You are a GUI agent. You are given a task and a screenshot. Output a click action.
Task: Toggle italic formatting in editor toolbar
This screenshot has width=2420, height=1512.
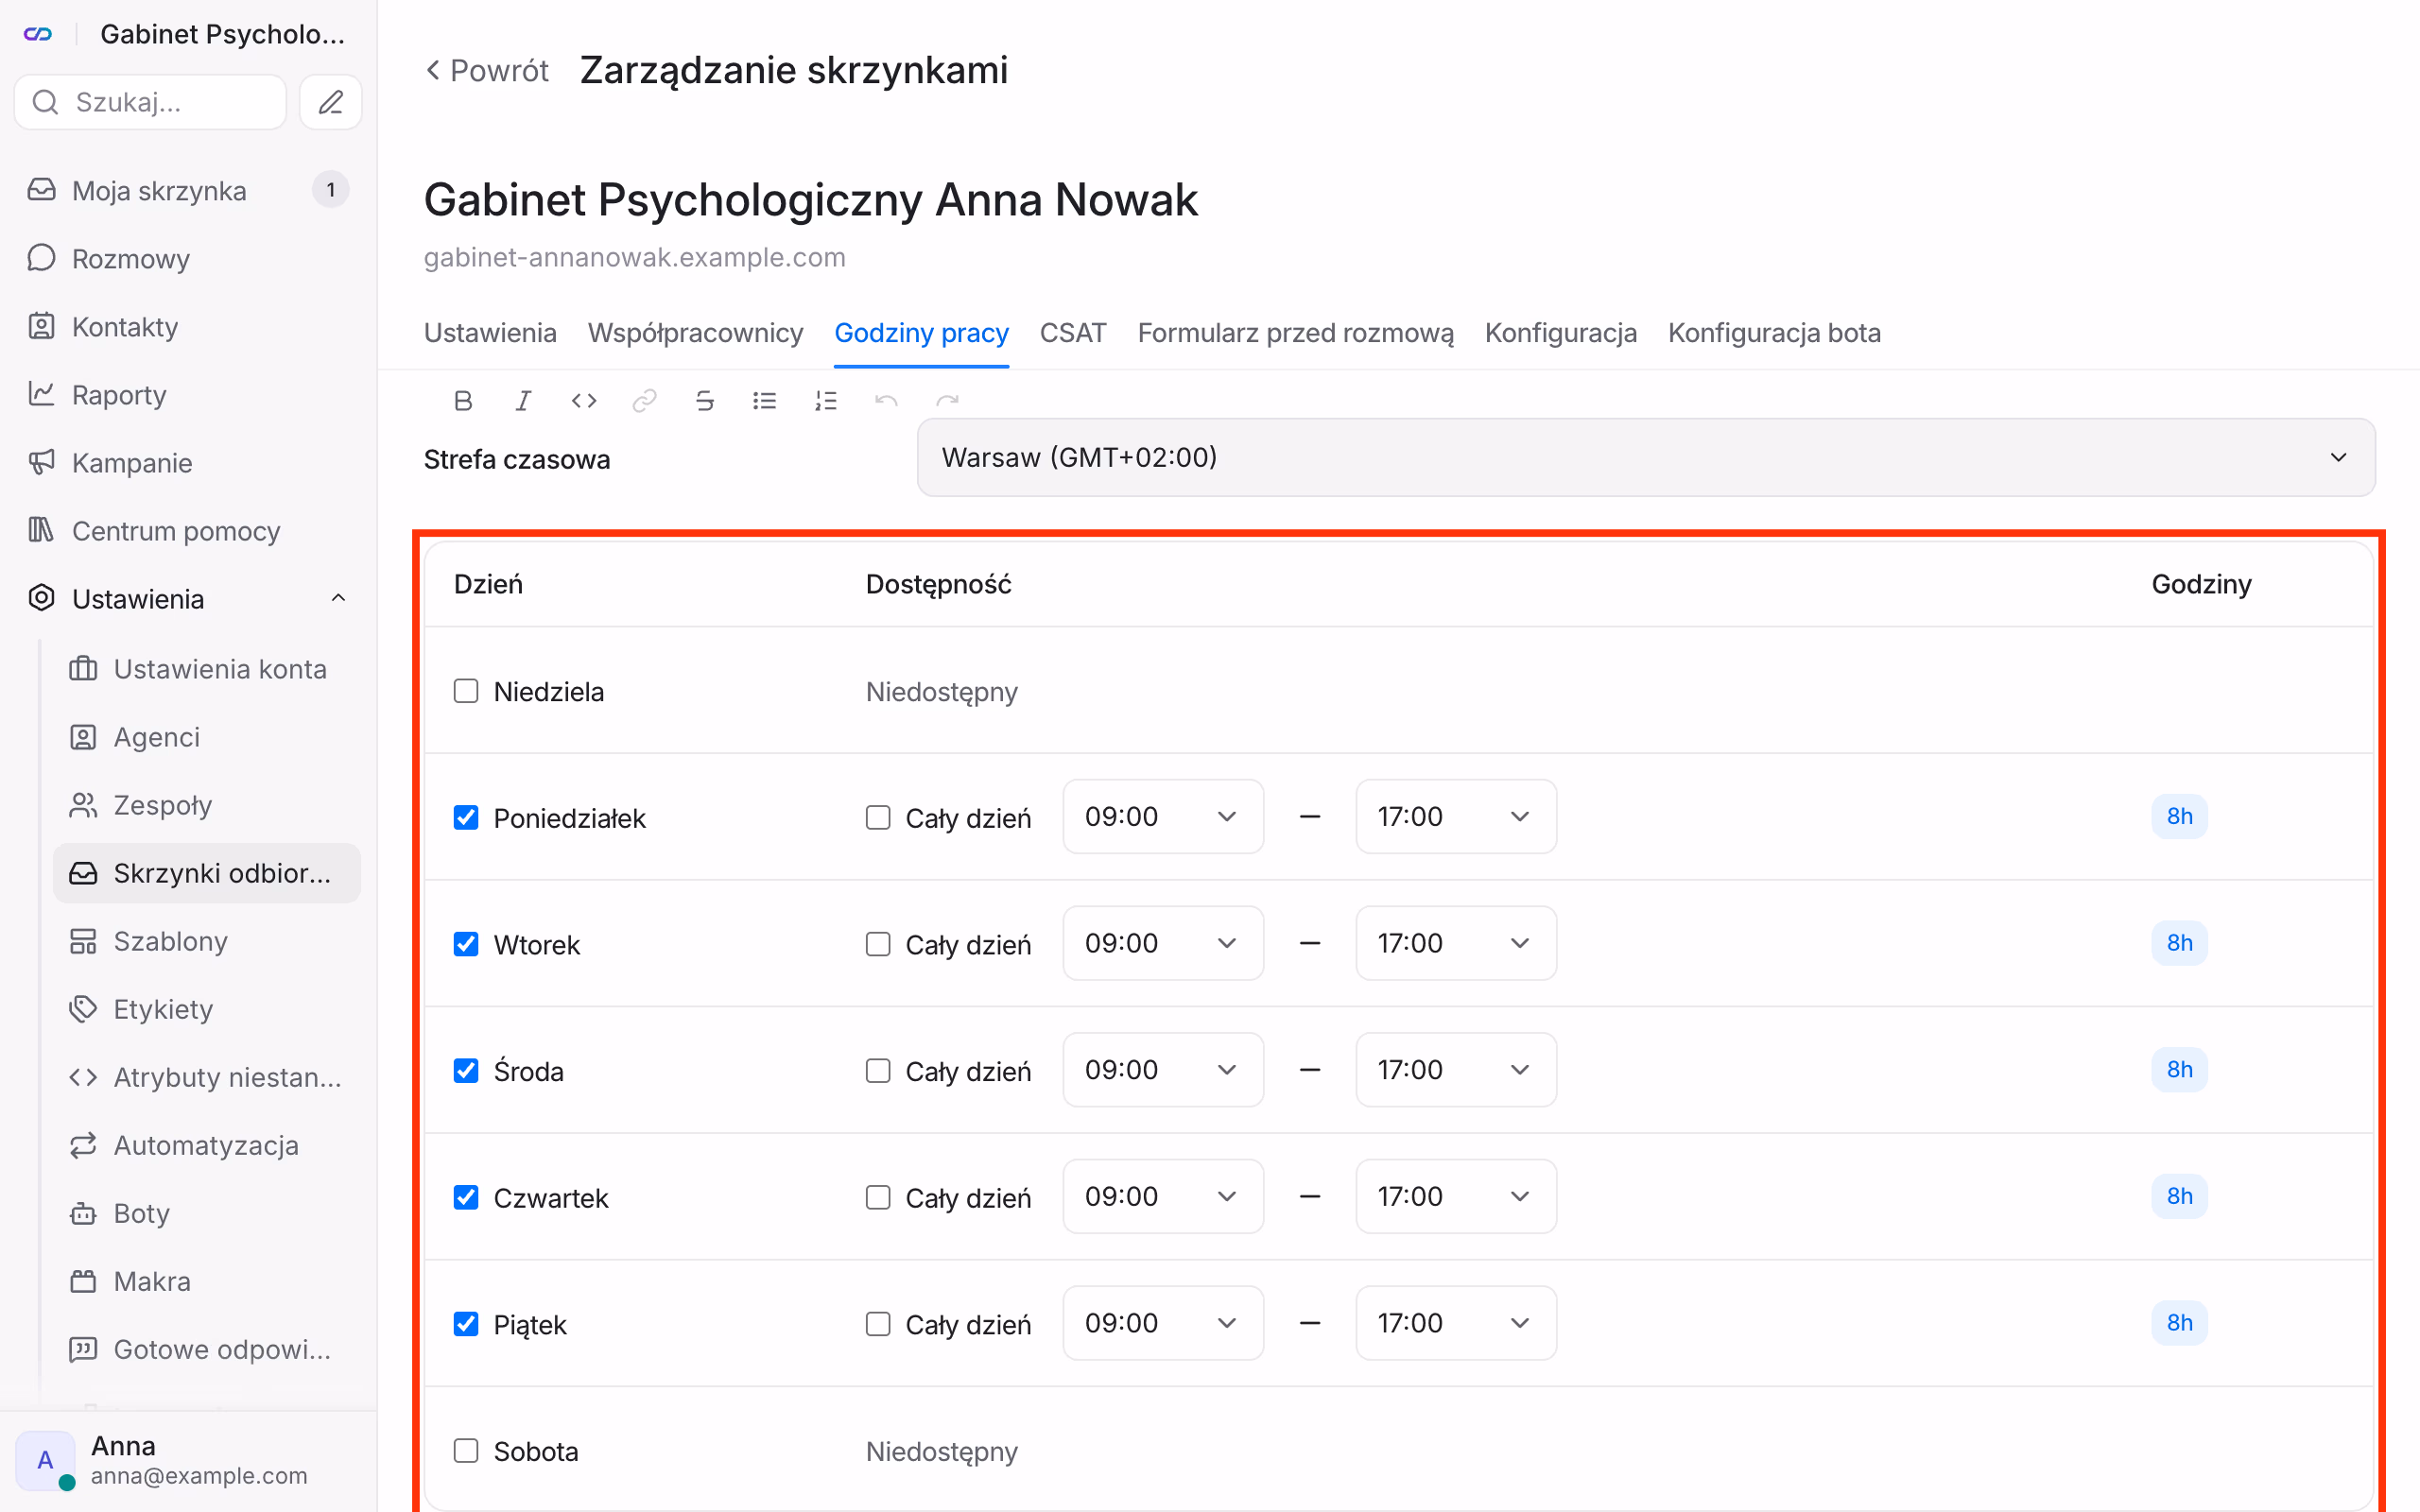(x=523, y=401)
